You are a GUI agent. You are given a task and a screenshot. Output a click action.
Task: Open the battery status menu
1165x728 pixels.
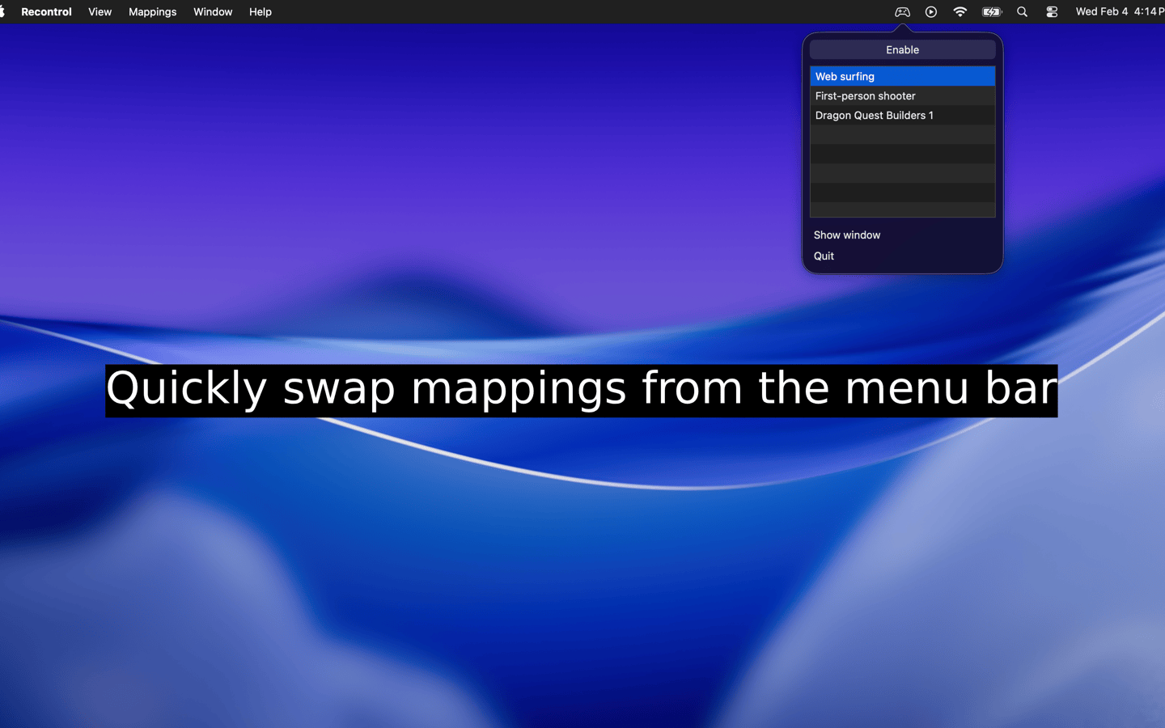[990, 11]
